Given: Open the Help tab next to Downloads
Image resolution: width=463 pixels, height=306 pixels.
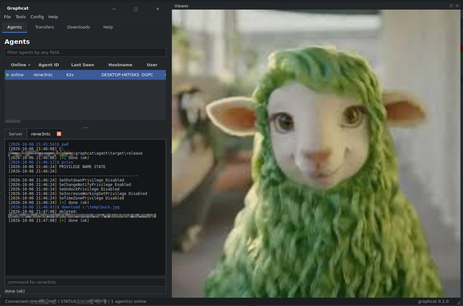Looking at the screenshot, I should point(108,27).
